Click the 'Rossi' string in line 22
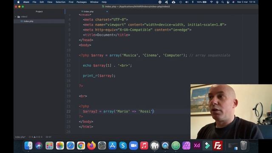This screenshot has width=272, height=153. [x=145, y=111]
